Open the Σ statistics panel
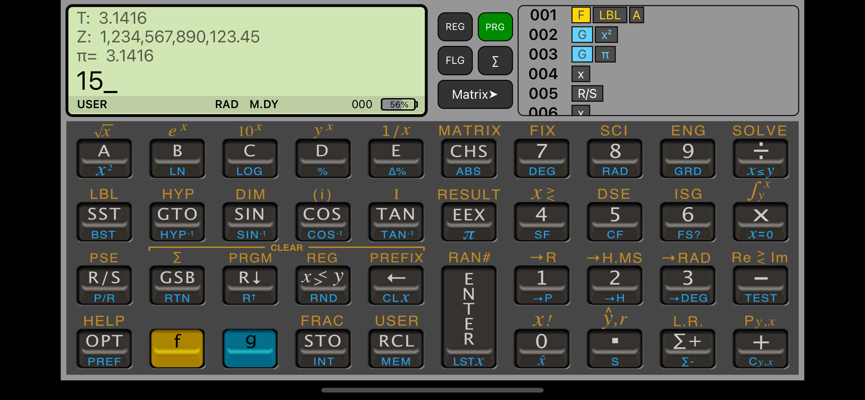865x400 pixels. pos(495,60)
